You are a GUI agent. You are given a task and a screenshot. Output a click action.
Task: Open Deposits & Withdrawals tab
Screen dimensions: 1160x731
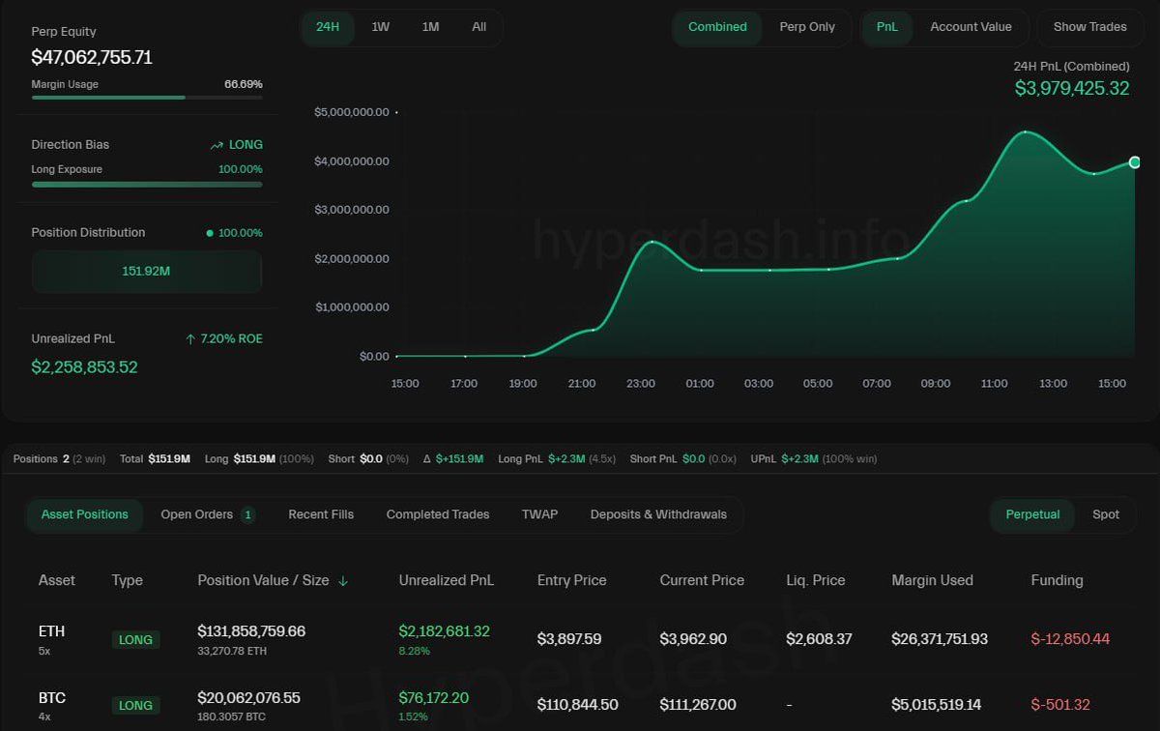658,514
